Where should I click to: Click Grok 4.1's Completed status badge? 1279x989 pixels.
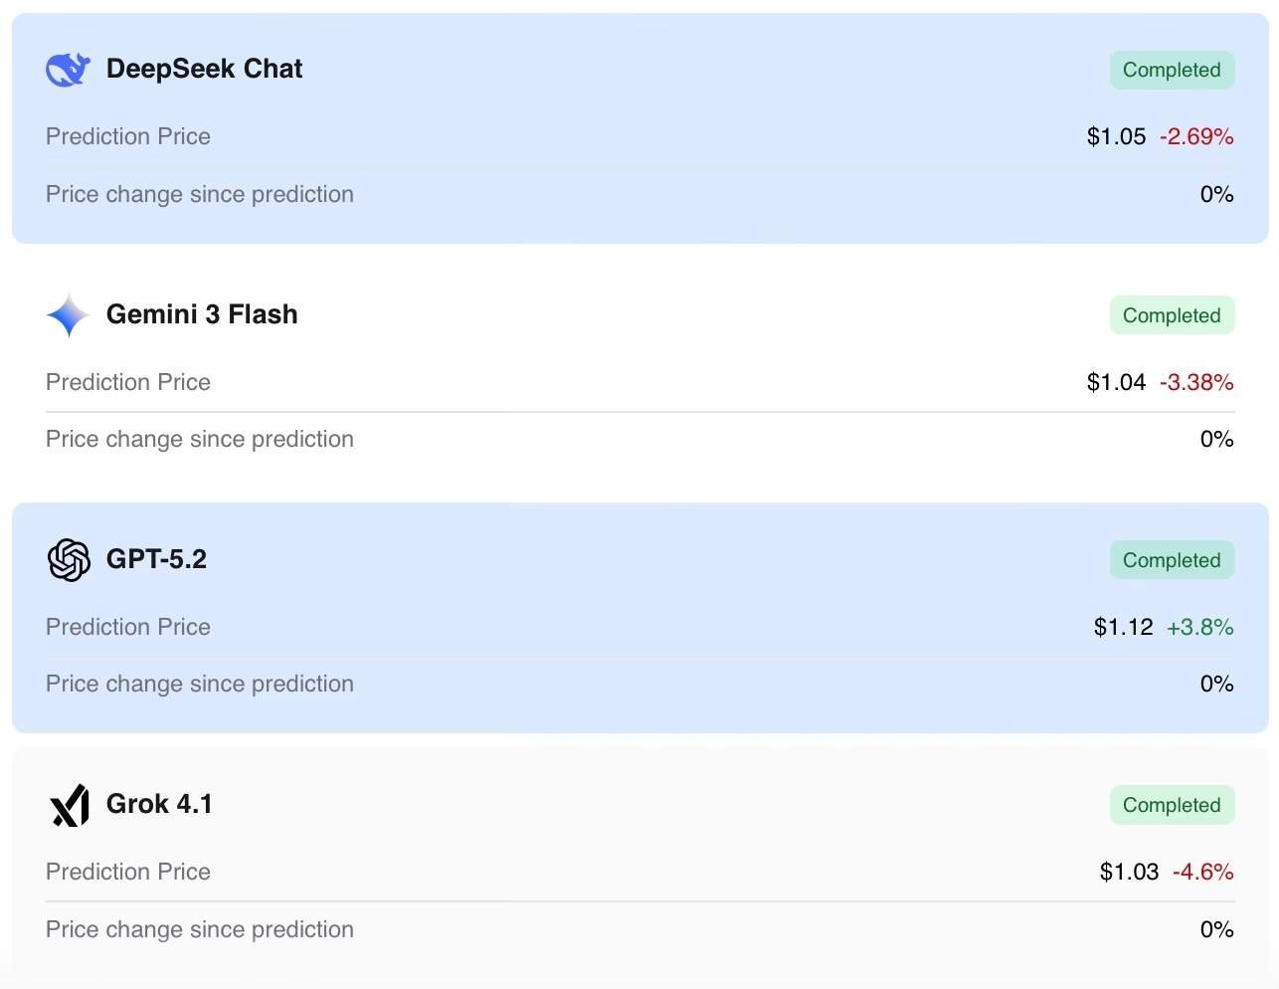pos(1172,805)
